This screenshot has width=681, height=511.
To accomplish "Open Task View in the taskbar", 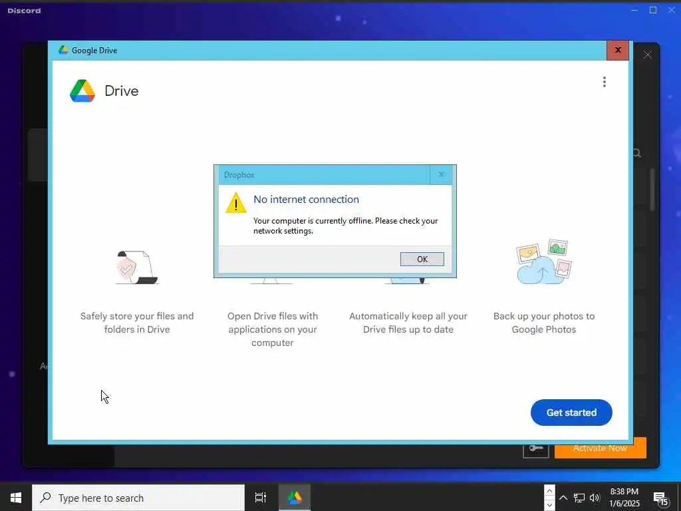I will (261, 498).
